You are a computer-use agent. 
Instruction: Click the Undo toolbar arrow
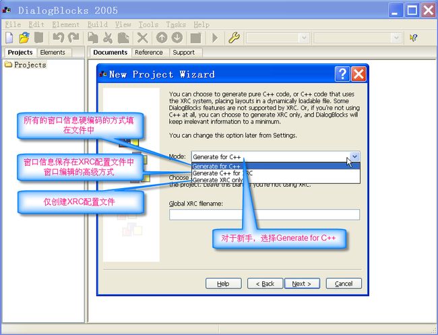pos(59,38)
